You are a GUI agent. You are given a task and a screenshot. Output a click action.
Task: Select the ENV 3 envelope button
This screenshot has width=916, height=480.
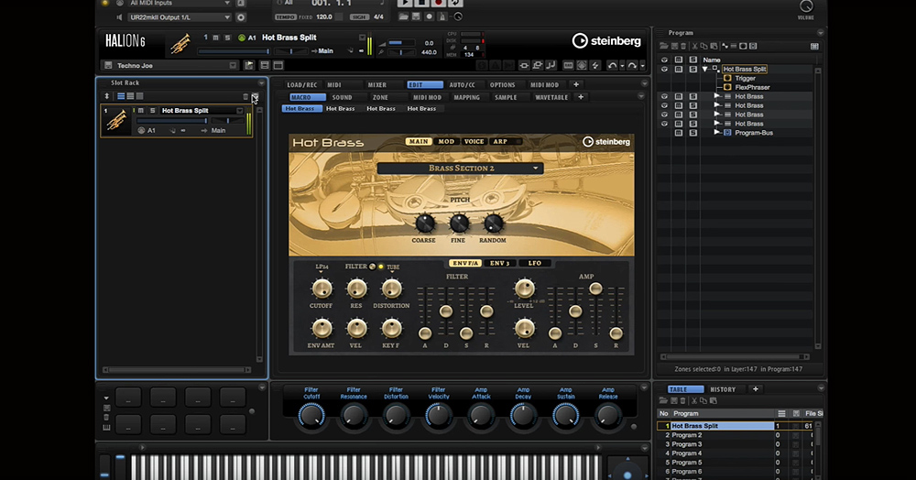click(498, 263)
